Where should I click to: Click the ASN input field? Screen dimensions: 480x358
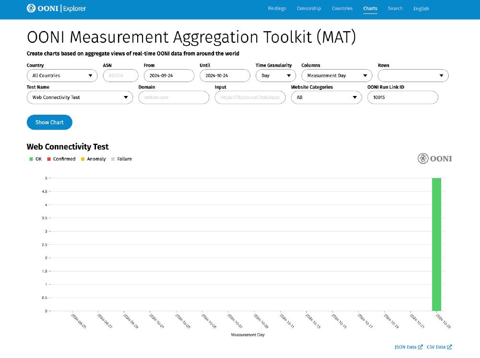[120, 75]
